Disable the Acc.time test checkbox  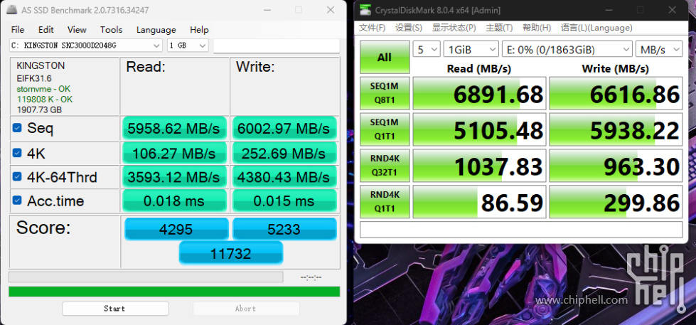click(17, 201)
